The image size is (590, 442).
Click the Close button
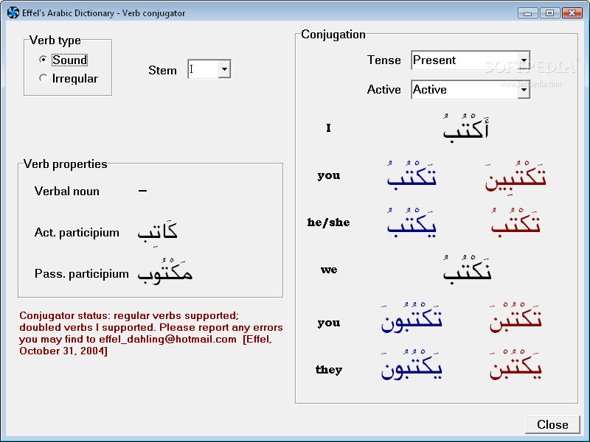click(x=552, y=424)
